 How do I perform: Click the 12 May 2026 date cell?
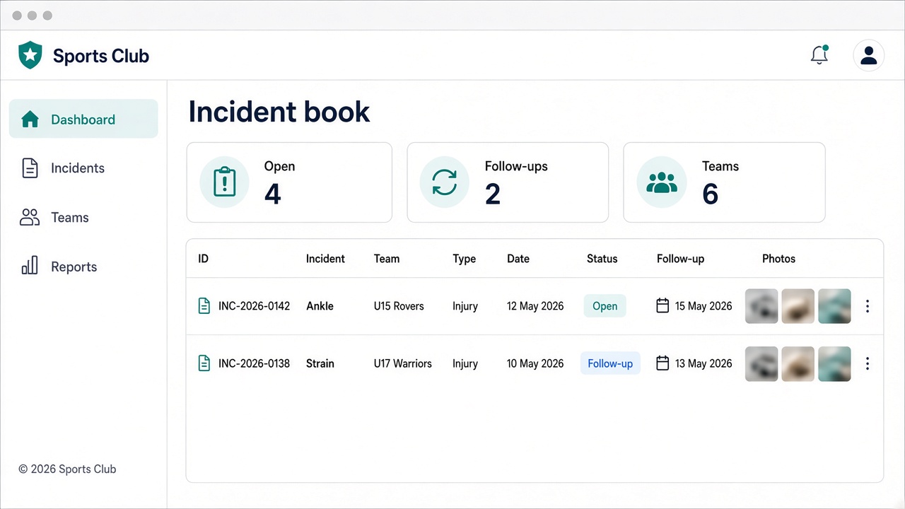click(535, 306)
